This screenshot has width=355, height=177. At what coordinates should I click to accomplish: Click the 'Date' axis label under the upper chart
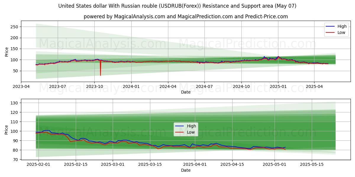click(x=186, y=92)
